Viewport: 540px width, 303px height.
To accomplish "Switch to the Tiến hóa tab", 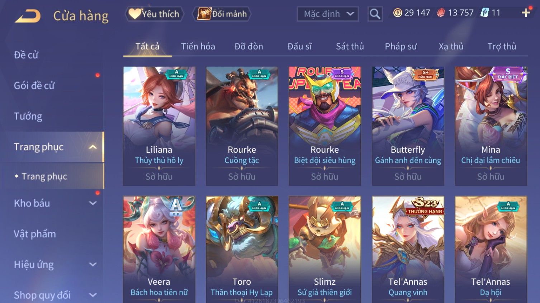I will click(x=198, y=46).
